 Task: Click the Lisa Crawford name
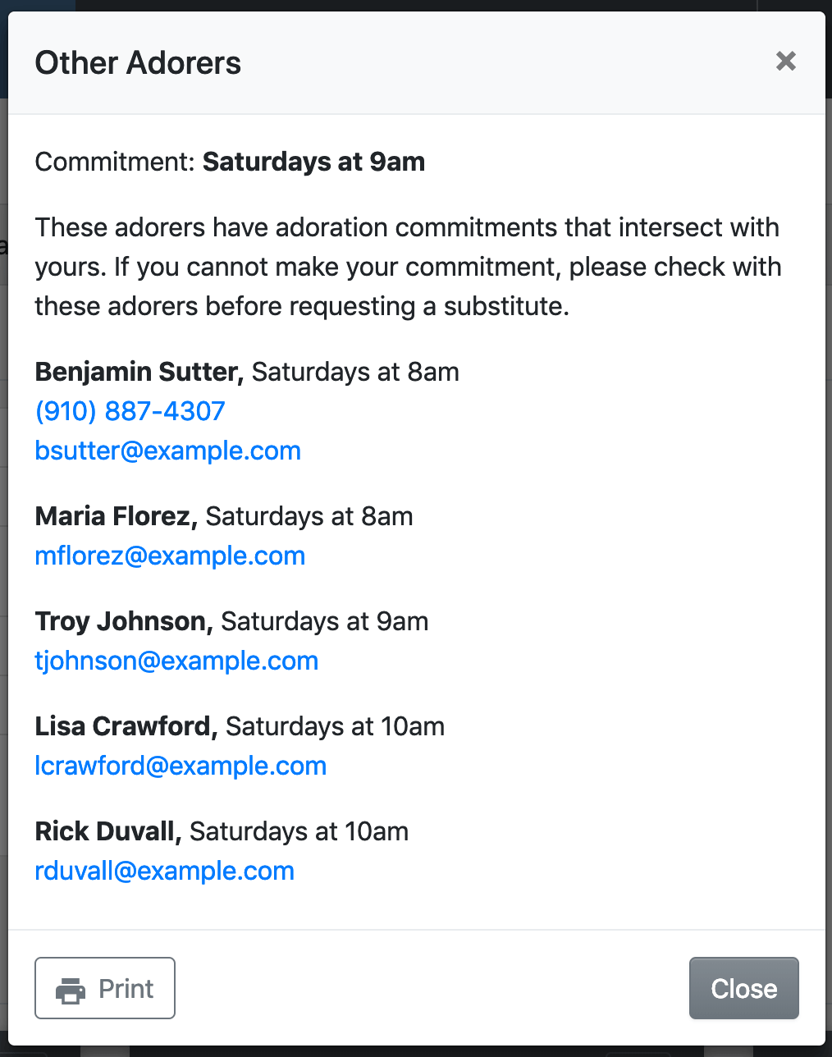click(126, 726)
